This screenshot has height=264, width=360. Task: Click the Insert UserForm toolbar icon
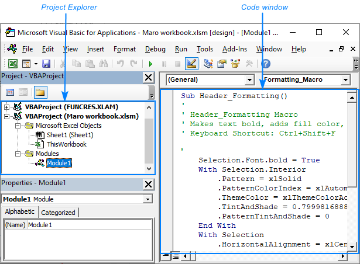coord(26,64)
